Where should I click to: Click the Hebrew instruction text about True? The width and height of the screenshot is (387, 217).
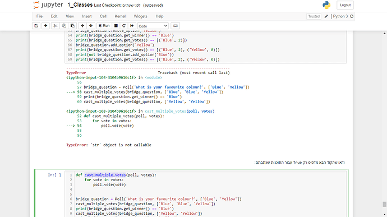pyautogui.click(x=300, y=163)
